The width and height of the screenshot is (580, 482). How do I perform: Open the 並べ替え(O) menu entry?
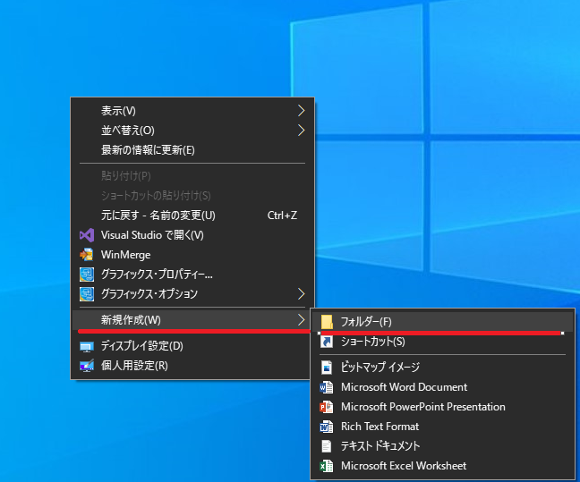tap(192, 130)
